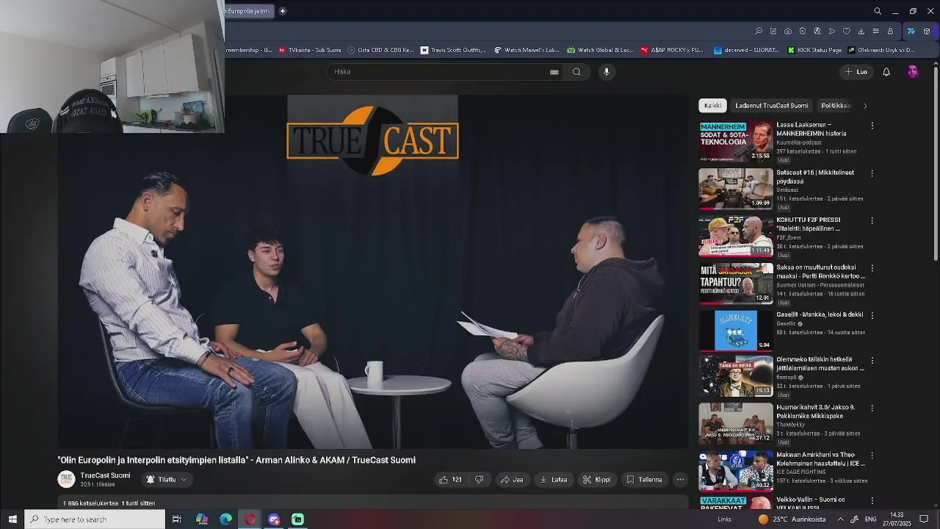Dislike the video with thumbs down
This screenshot has width=940, height=529.
click(x=480, y=480)
